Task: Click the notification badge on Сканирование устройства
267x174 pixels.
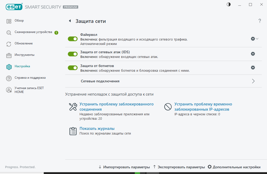Action: 56,32
